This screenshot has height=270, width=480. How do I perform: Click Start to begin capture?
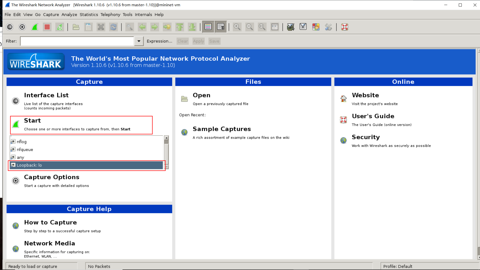click(32, 121)
